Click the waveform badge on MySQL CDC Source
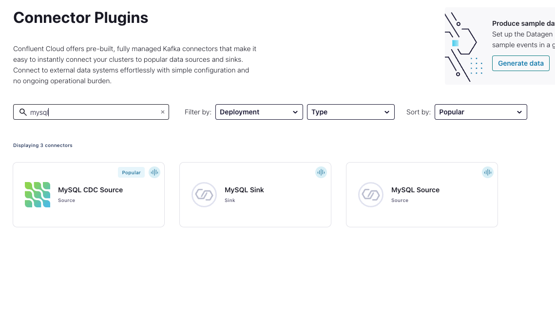Viewport: 555px width, 330px height. (154, 172)
